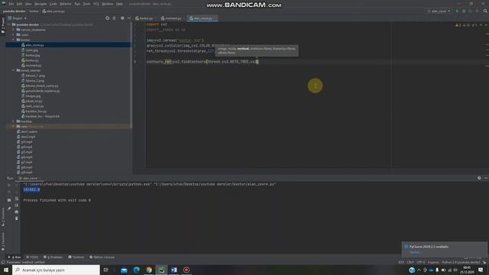Open Search Everywhere magnifier
The image size is (489, 275).
point(485,11)
